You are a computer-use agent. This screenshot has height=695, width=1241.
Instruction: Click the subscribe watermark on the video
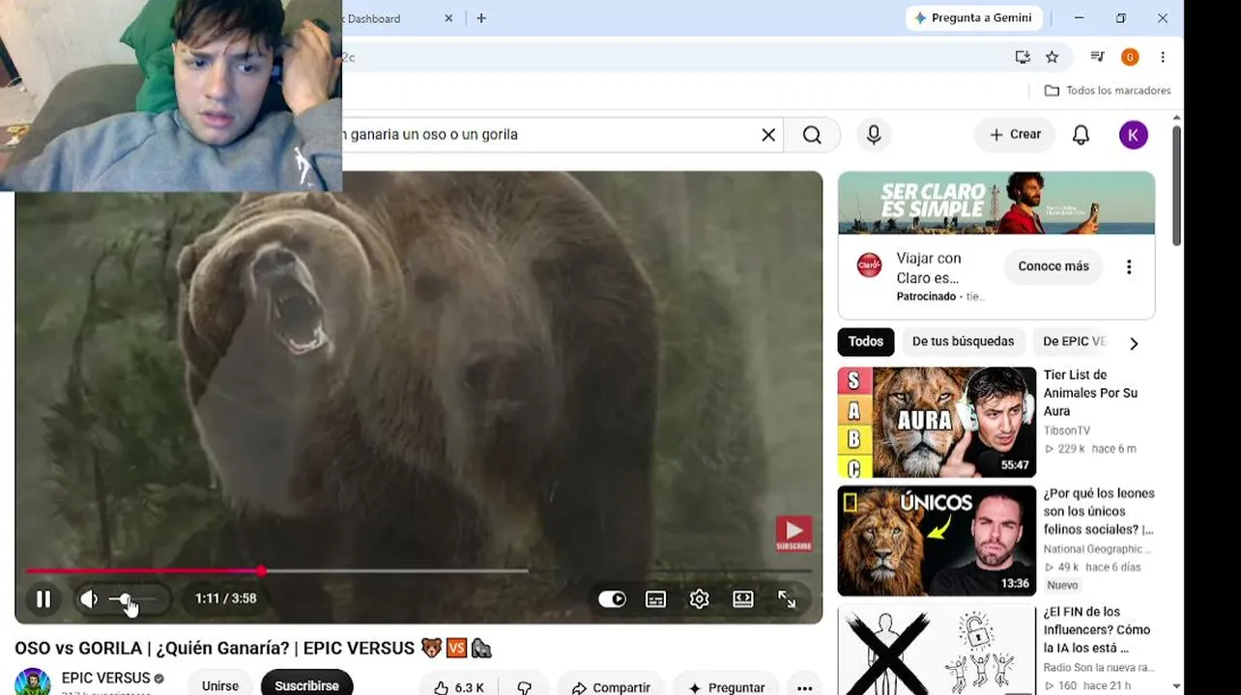point(794,534)
